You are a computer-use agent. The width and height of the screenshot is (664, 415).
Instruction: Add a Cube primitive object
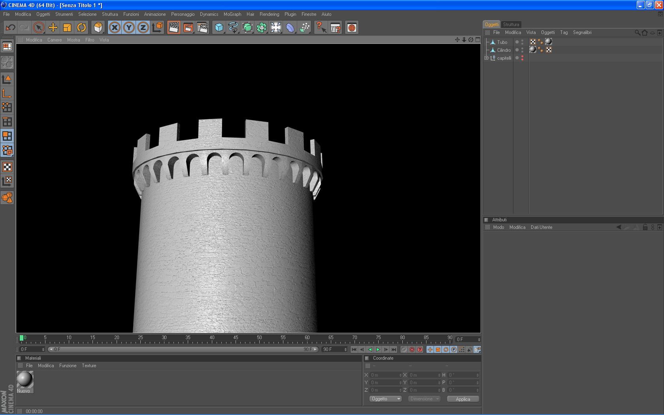coord(219,28)
